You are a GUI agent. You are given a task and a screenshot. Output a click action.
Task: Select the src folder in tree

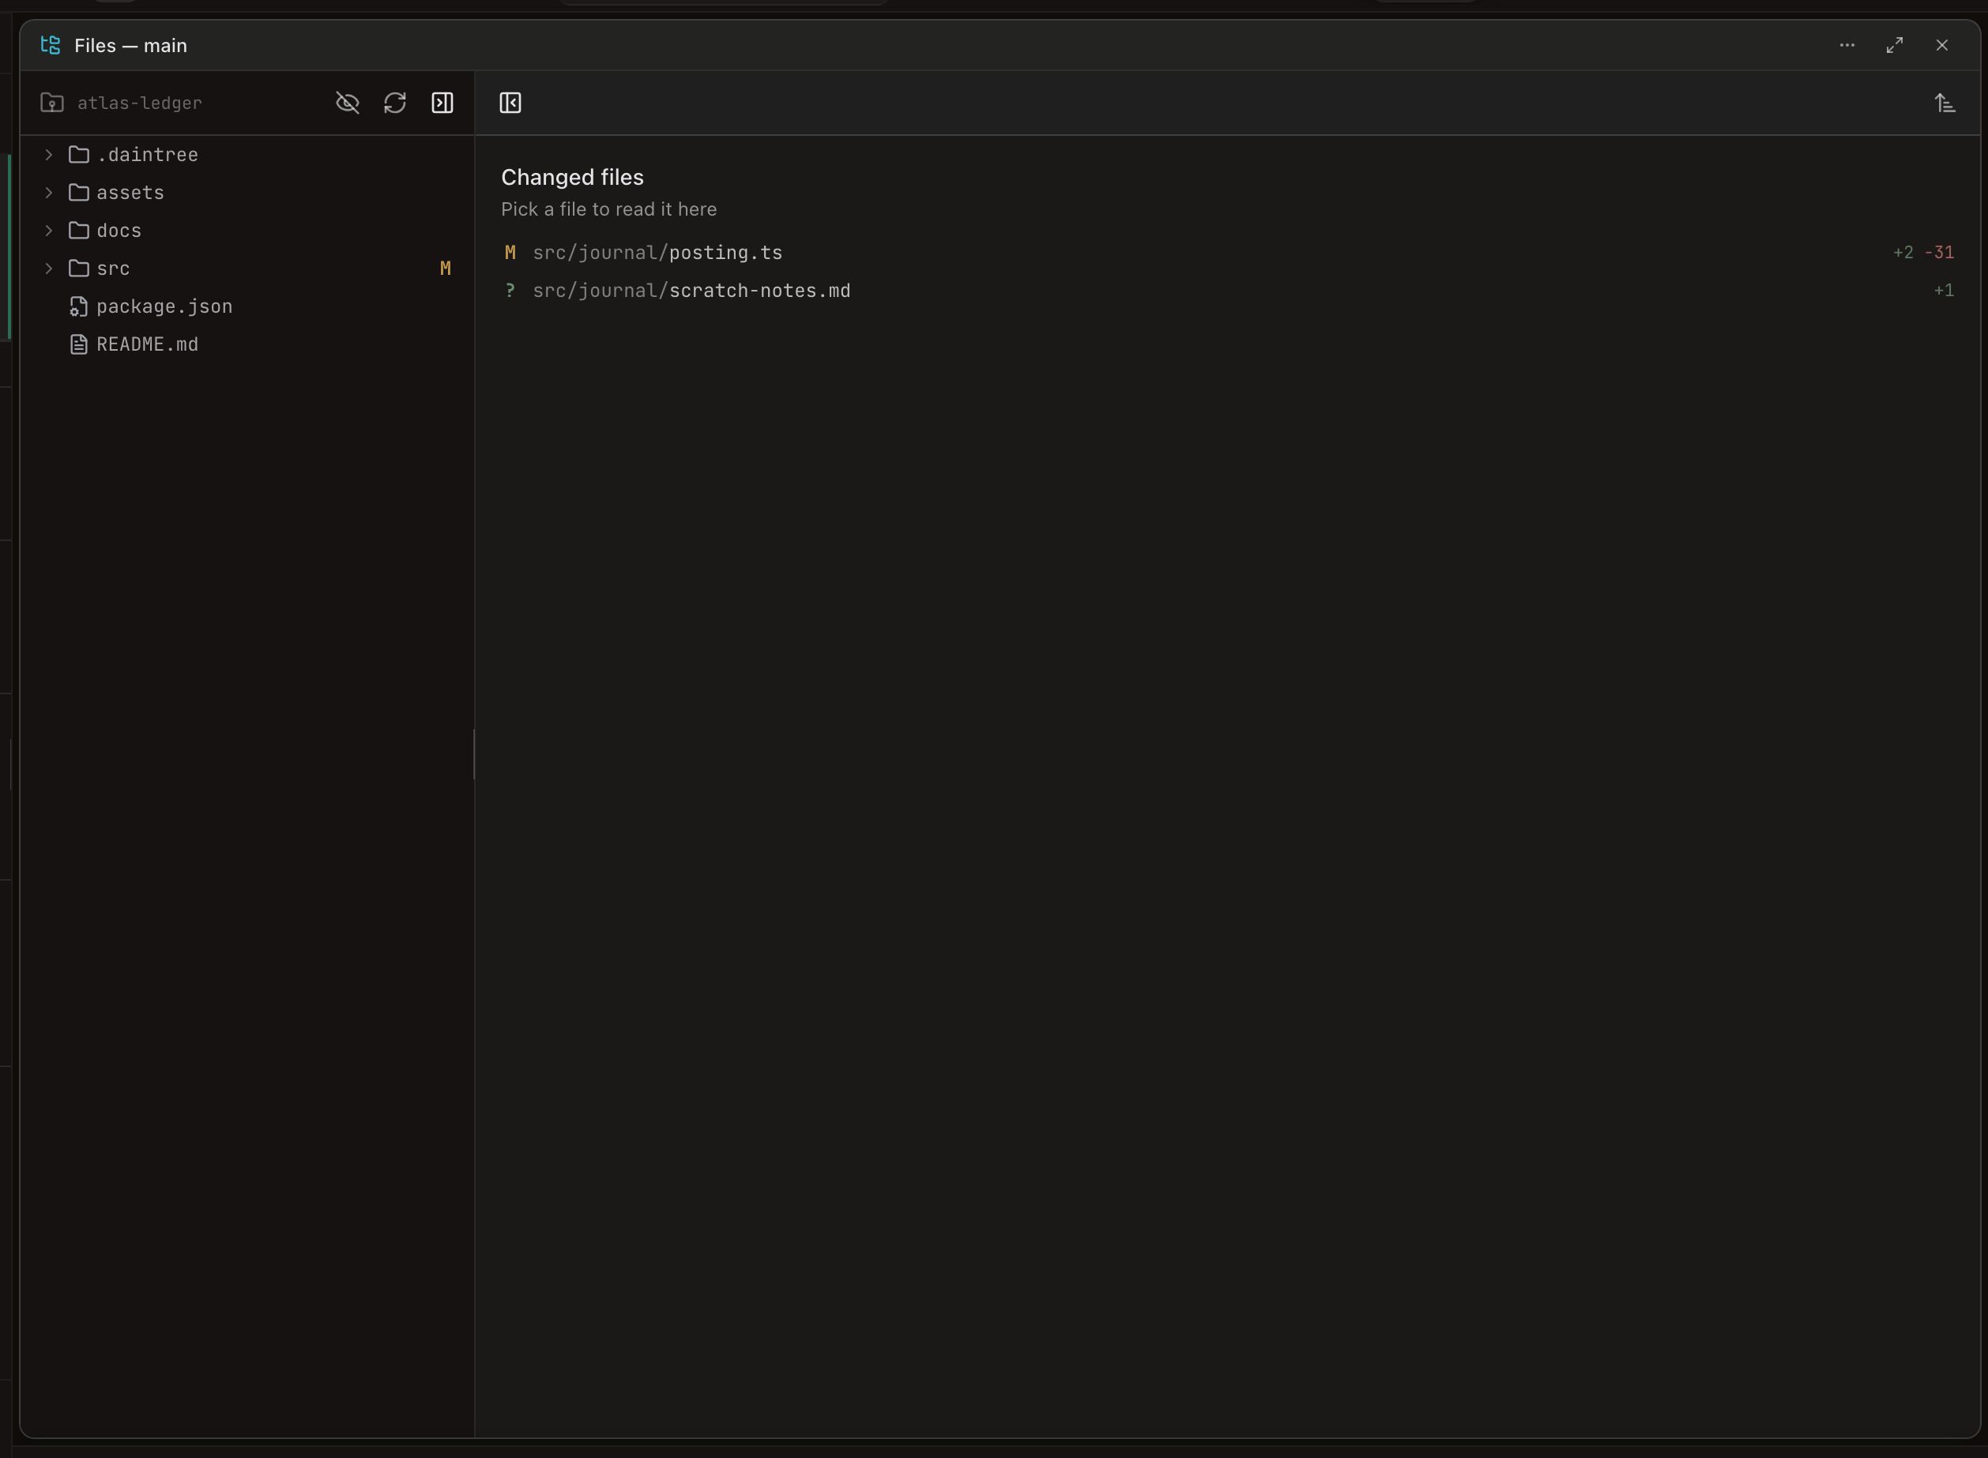(247, 269)
